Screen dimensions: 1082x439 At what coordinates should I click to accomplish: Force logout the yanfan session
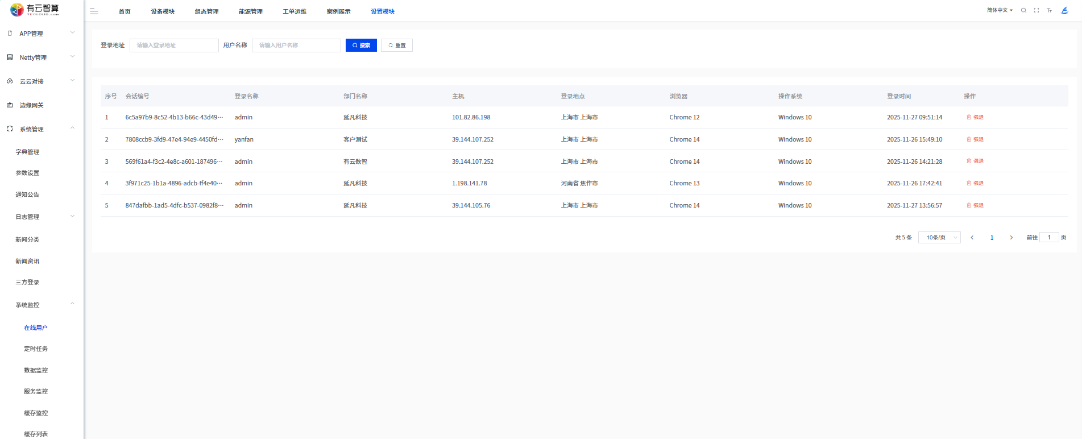click(x=975, y=139)
